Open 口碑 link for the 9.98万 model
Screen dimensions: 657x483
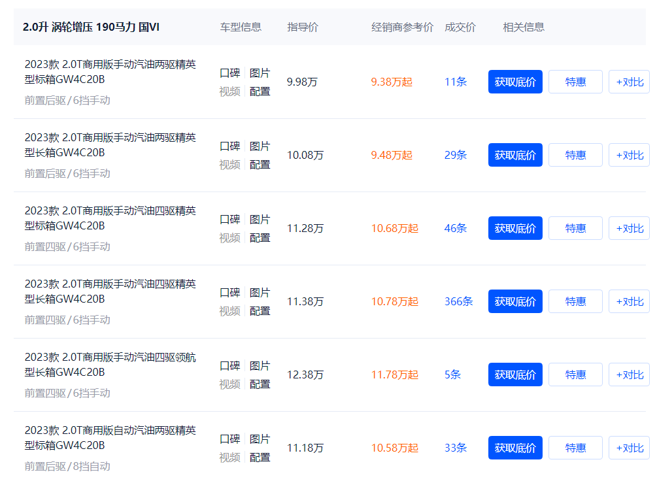[229, 73]
